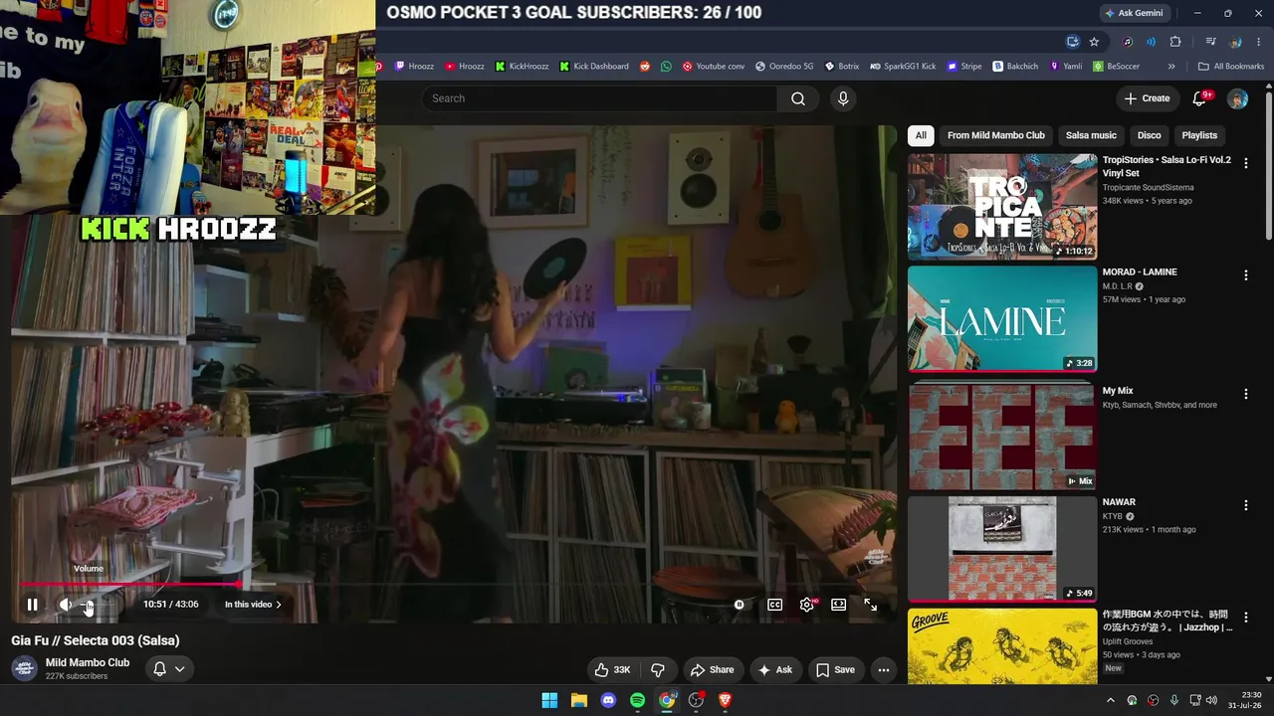The image size is (1274, 716).
Task: Open File Explorer from the taskbar
Action: (579, 700)
